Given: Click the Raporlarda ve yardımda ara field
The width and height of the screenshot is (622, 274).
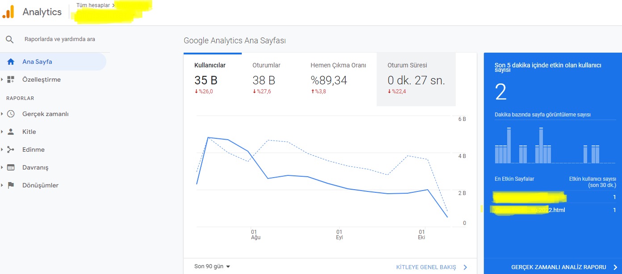Looking at the screenshot, I should point(59,39).
